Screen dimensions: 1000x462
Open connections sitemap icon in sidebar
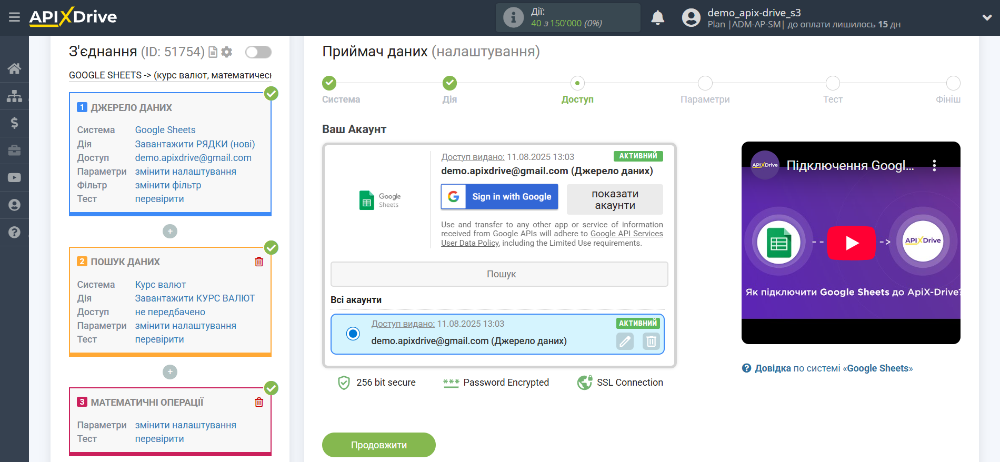coord(14,96)
